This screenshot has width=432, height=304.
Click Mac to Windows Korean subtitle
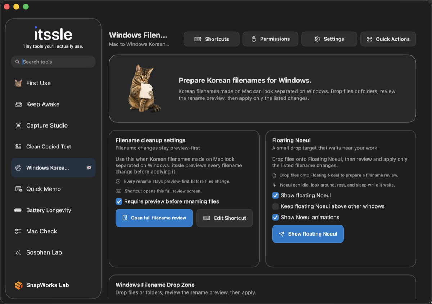139,44
